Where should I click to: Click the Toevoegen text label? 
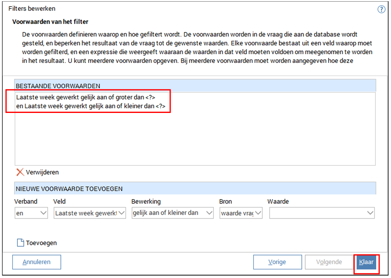tap(41, 243)
